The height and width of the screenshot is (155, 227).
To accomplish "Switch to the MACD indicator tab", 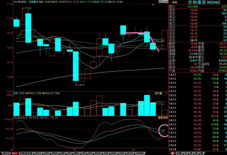I will click(x=6, y=153).
